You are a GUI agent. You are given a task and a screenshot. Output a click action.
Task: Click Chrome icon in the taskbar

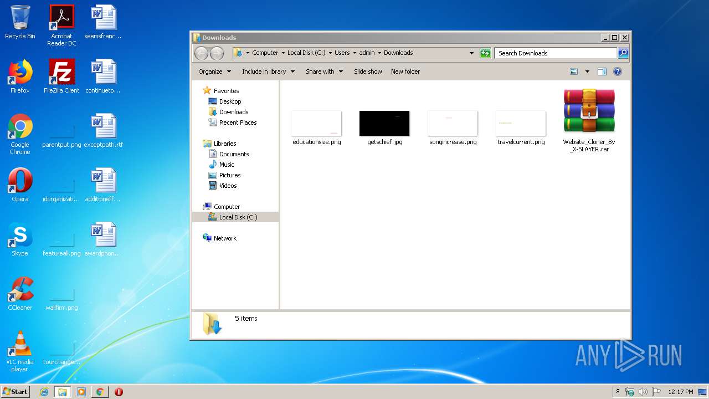click(100, 392)
